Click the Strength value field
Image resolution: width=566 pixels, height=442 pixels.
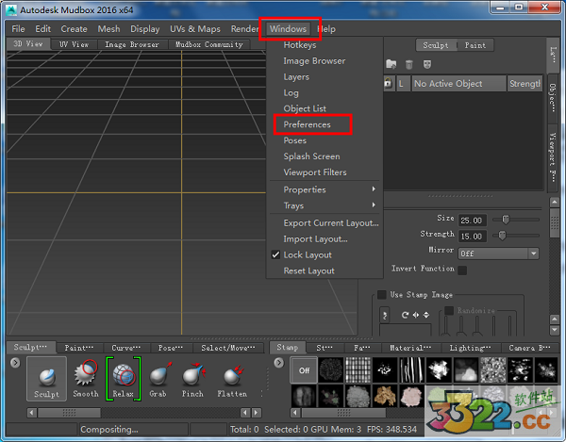473,237
